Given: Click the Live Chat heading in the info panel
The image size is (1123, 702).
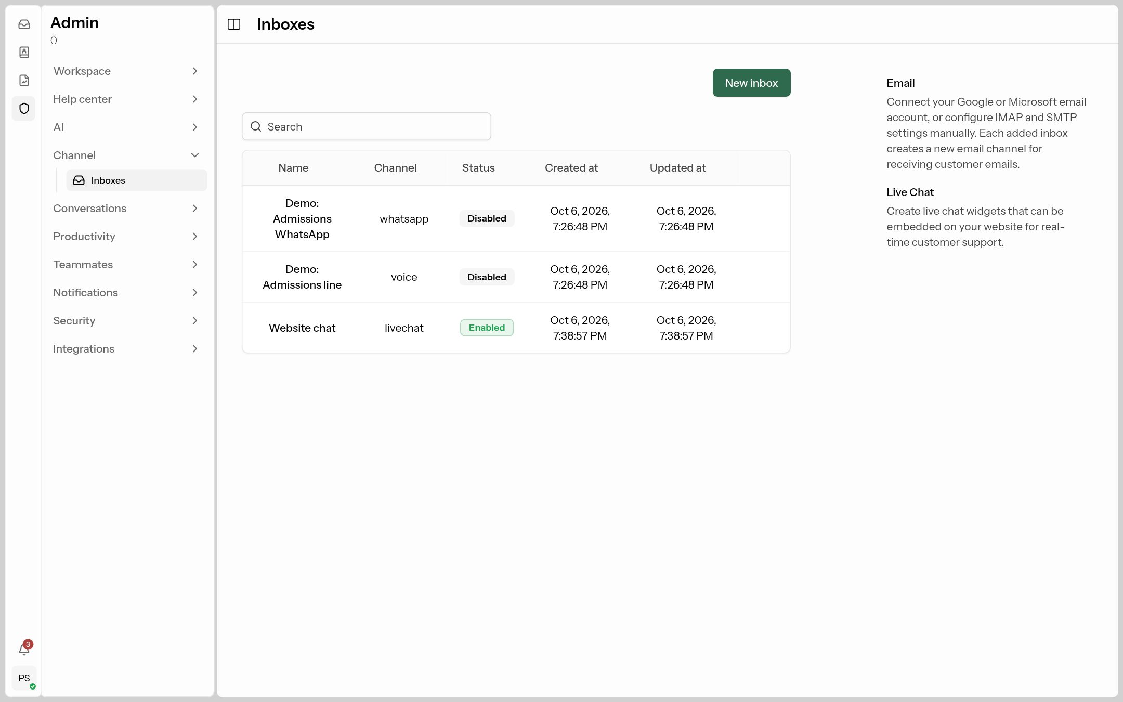Looking at the screenshot, I should [910, 192].
